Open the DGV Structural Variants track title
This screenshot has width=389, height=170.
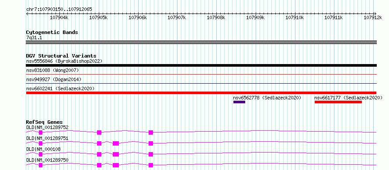61,56
